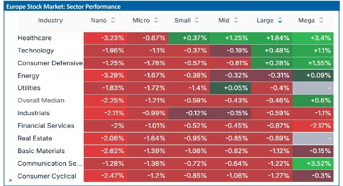This screenshot has height=186, width=343.
Task: Click the empty grey Utilities Mega cell
Action: (x=313, y=88)
